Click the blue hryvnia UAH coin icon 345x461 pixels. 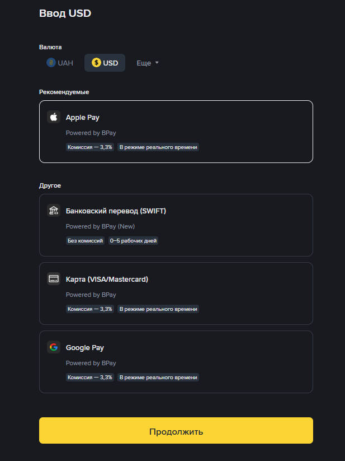[x=51, y=63]
